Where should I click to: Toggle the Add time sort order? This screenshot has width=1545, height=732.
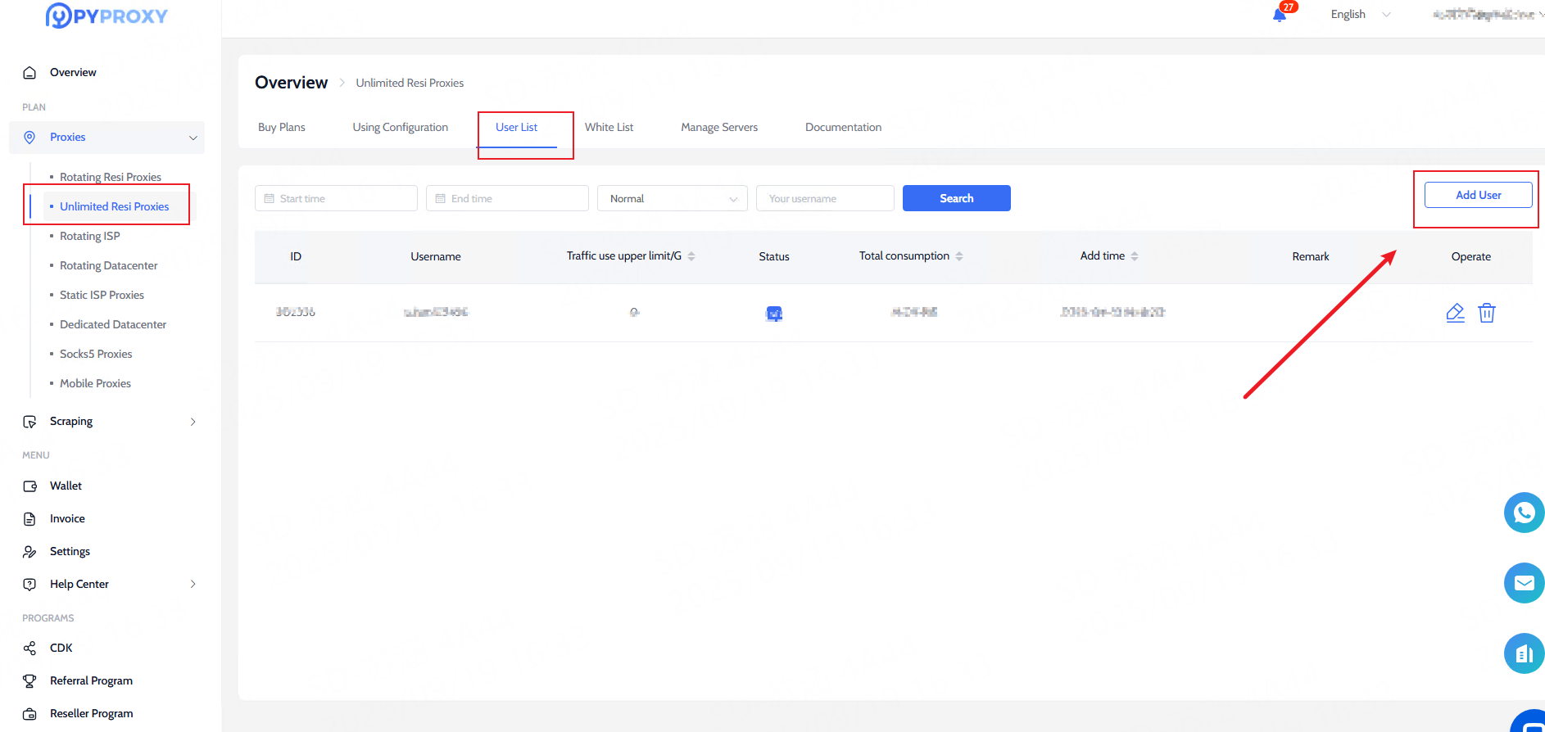click(x=1135, y=256)
